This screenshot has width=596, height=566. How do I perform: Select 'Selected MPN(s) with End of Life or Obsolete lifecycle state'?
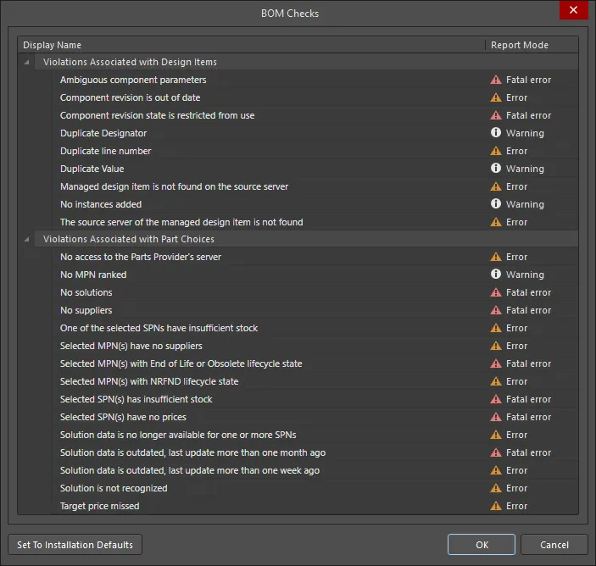click(315, 363)
